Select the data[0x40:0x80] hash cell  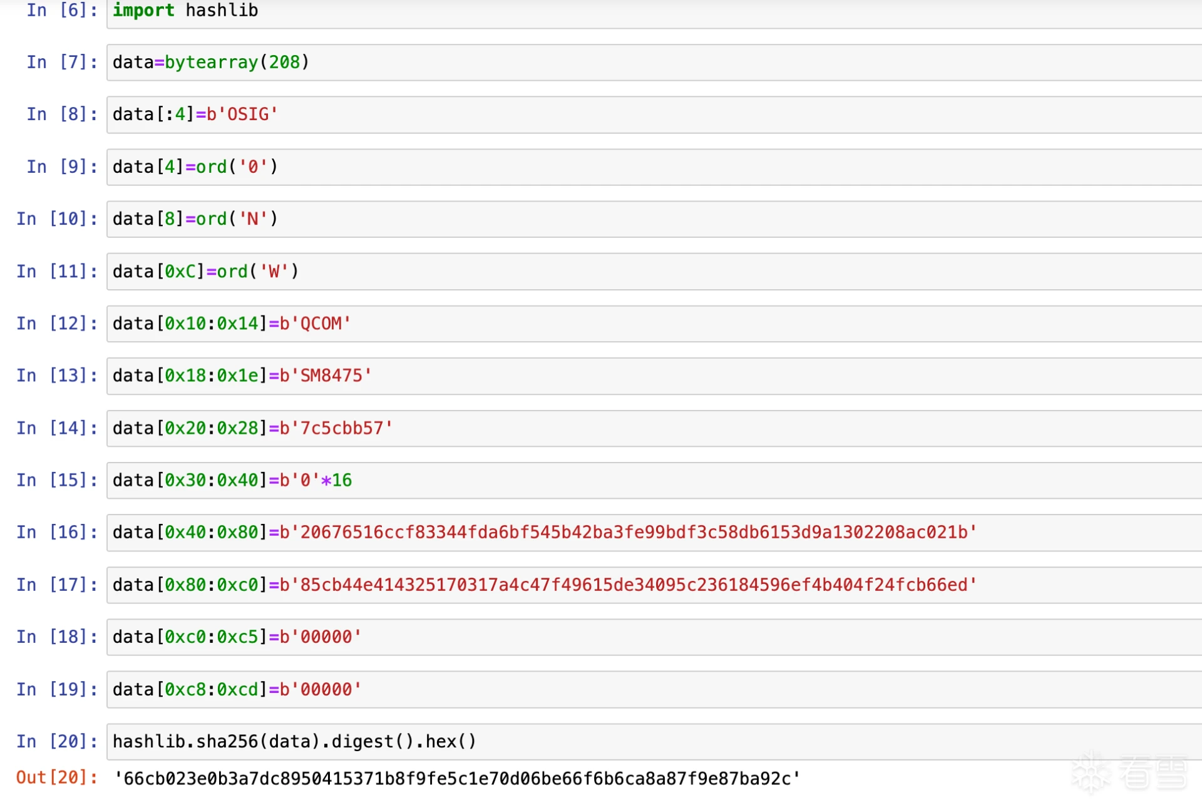click(x=654, y=533)
